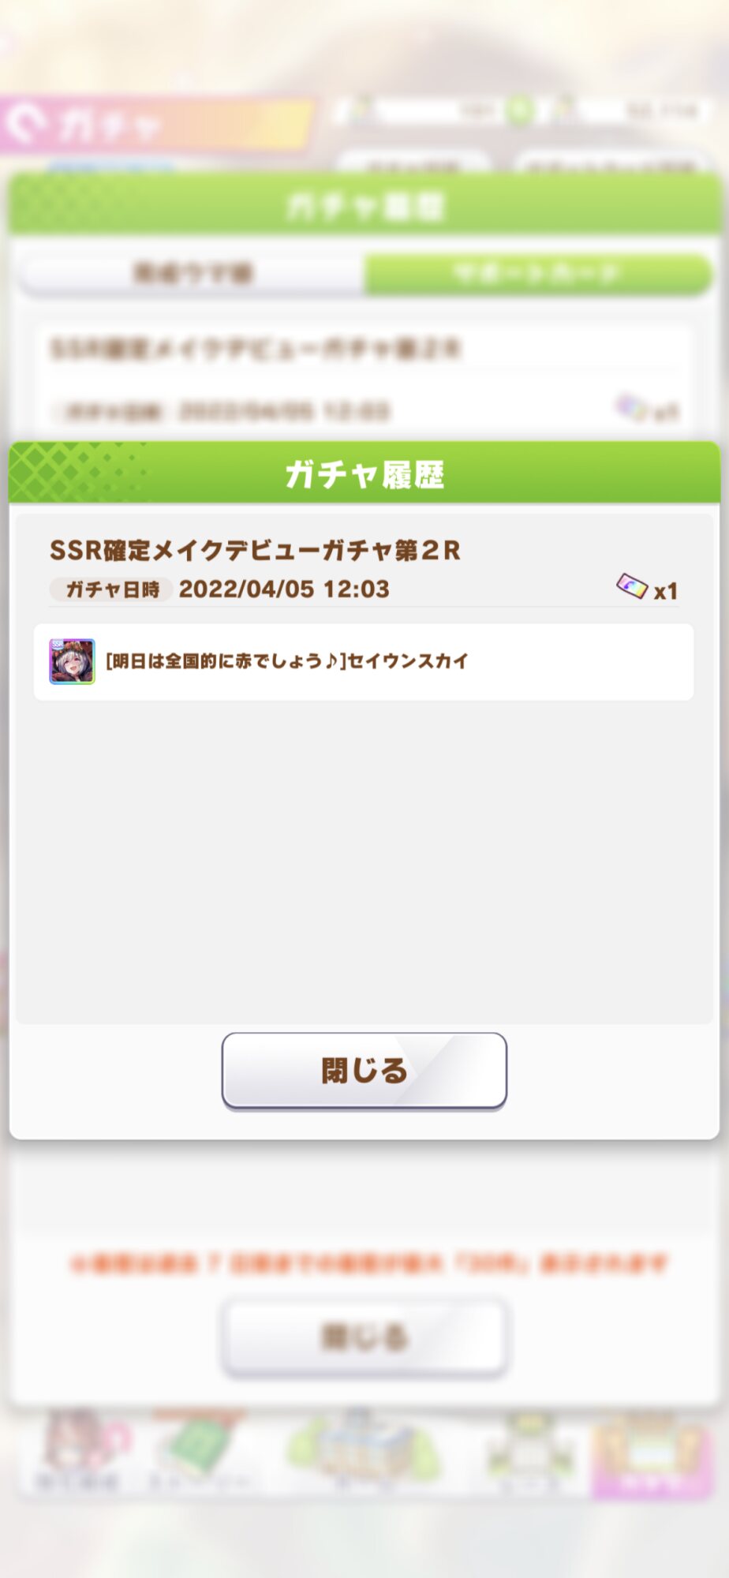Tap the green plus button beside currency counter
The image size is (729, 1578).
[x=520, y=111]
